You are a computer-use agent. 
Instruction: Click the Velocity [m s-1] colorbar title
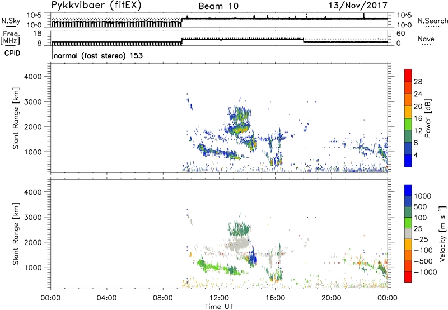point(442,233)
